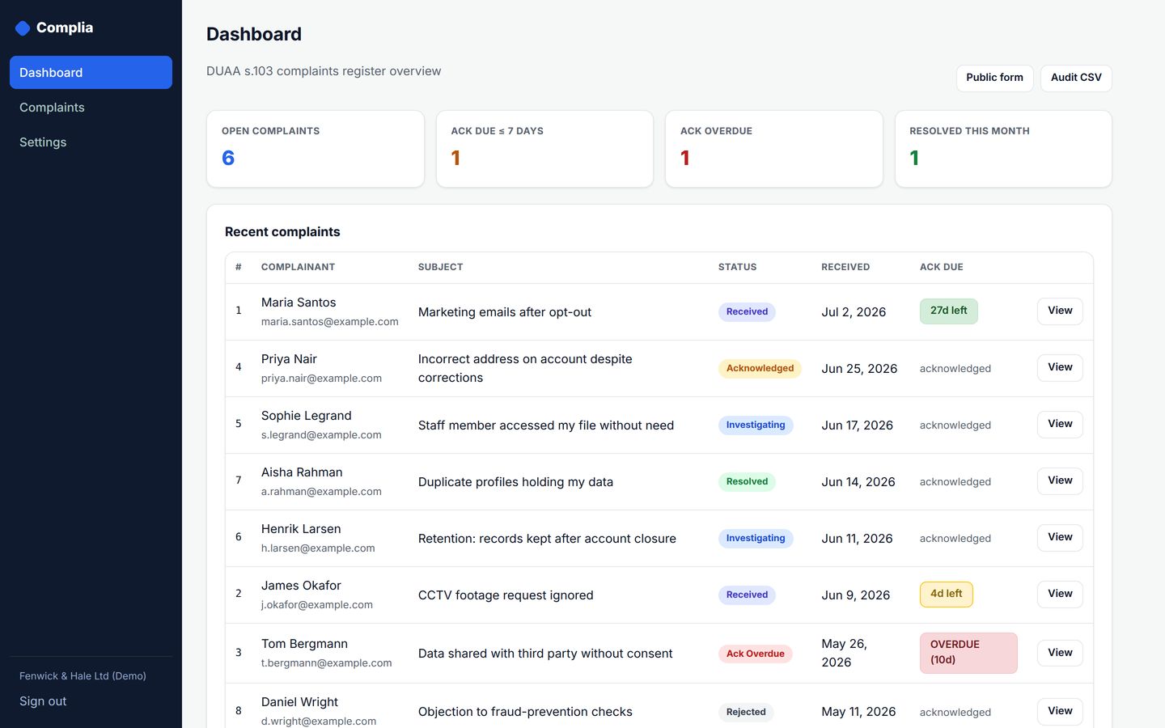The image size is (1165, 728).
Task: Click the priya.nair@example.com email
Action: tap(321, 379)
